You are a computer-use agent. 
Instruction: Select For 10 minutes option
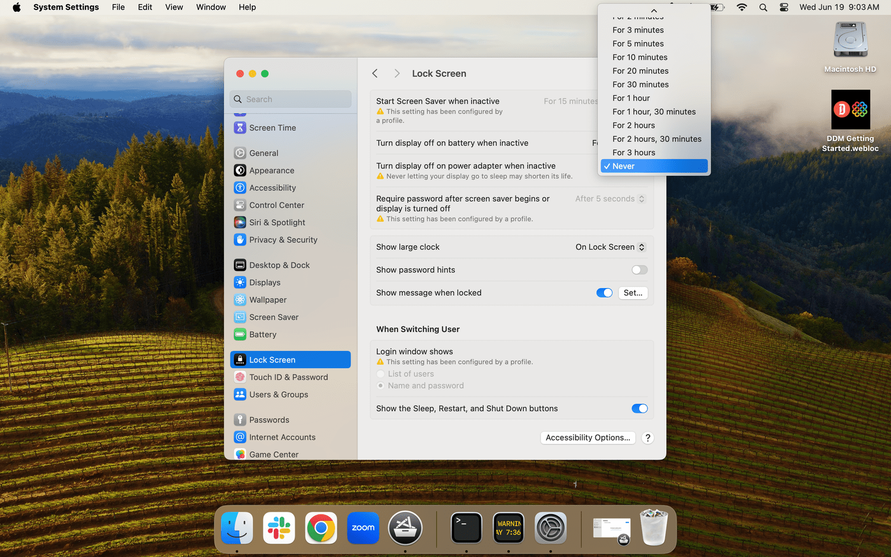click(640, 58)
